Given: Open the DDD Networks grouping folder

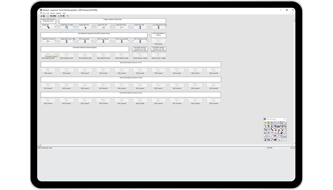Looking at the screenshot, I should click(158, 41).
